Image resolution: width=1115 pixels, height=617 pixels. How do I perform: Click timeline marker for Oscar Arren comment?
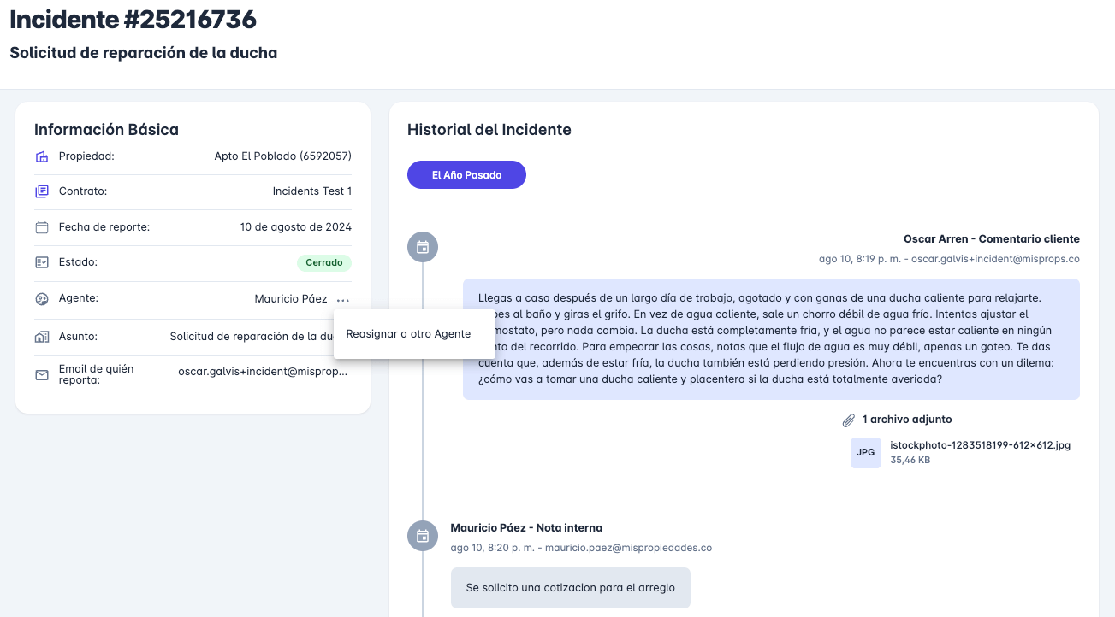(423, 247)
